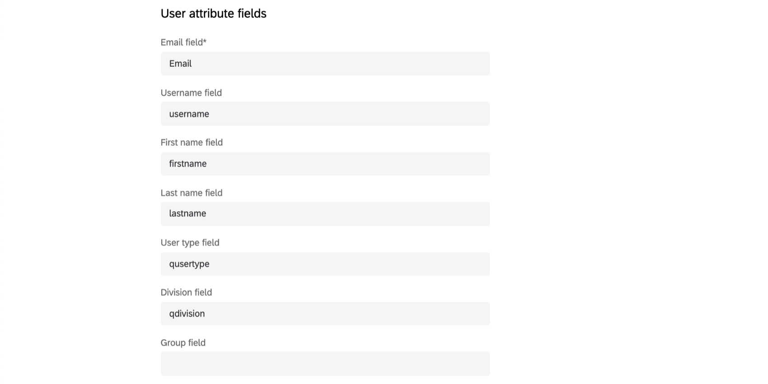This screenshot has height=384, width=768.
Task: Click the 'User type field' label
Action: [x=190, y=243]
